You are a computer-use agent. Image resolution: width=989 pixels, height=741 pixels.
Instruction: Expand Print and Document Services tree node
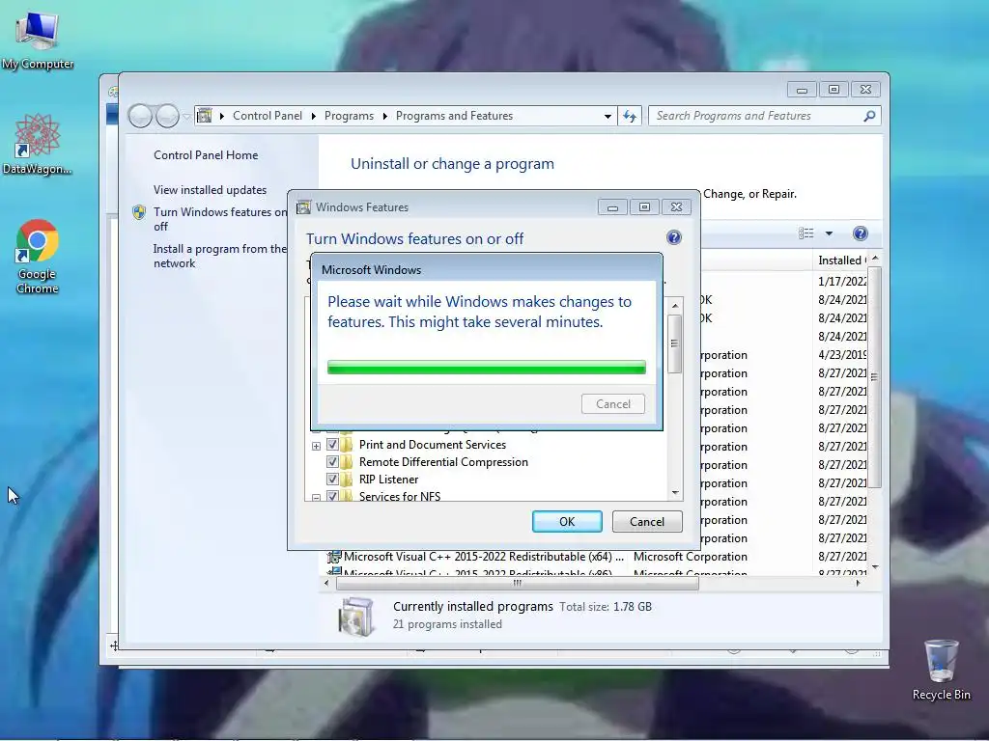(316, 446)
